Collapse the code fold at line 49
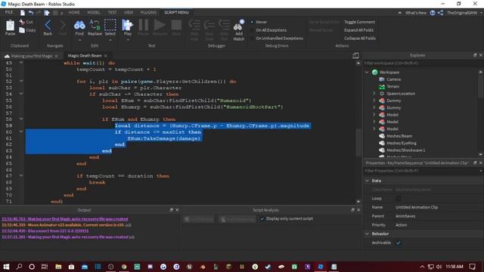The image size is (484, 272). point(21,63)
